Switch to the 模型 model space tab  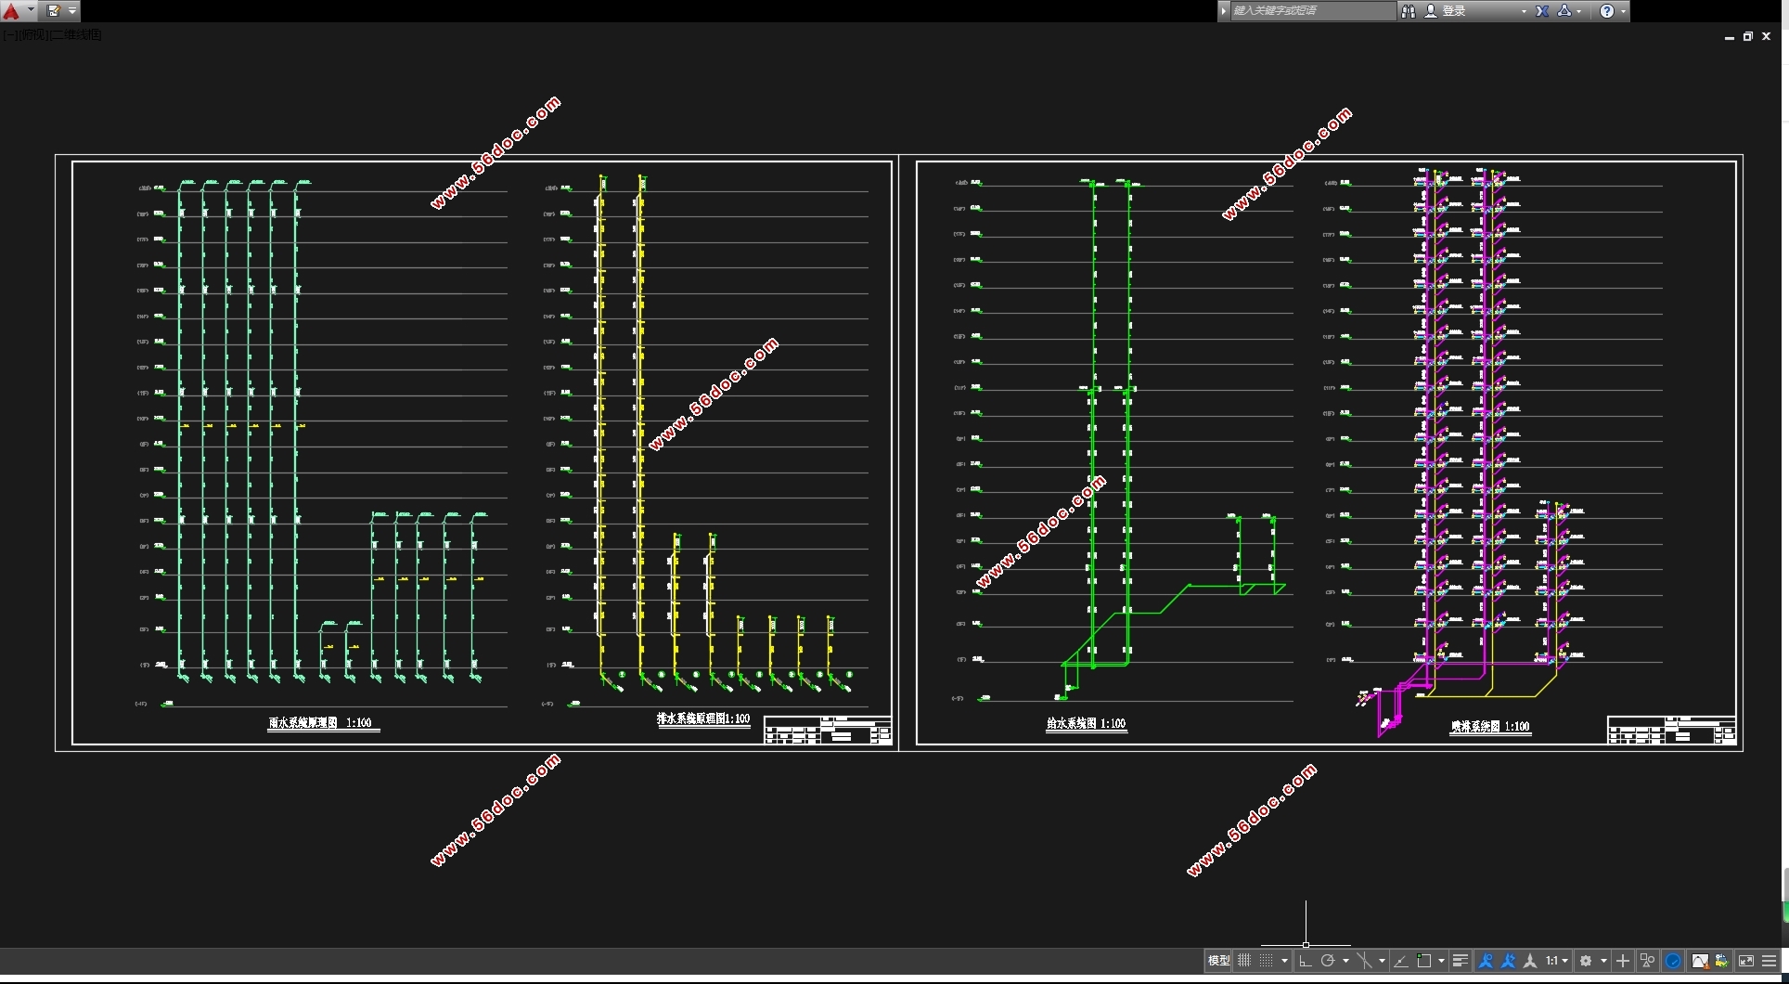[x=1218, y=961]
